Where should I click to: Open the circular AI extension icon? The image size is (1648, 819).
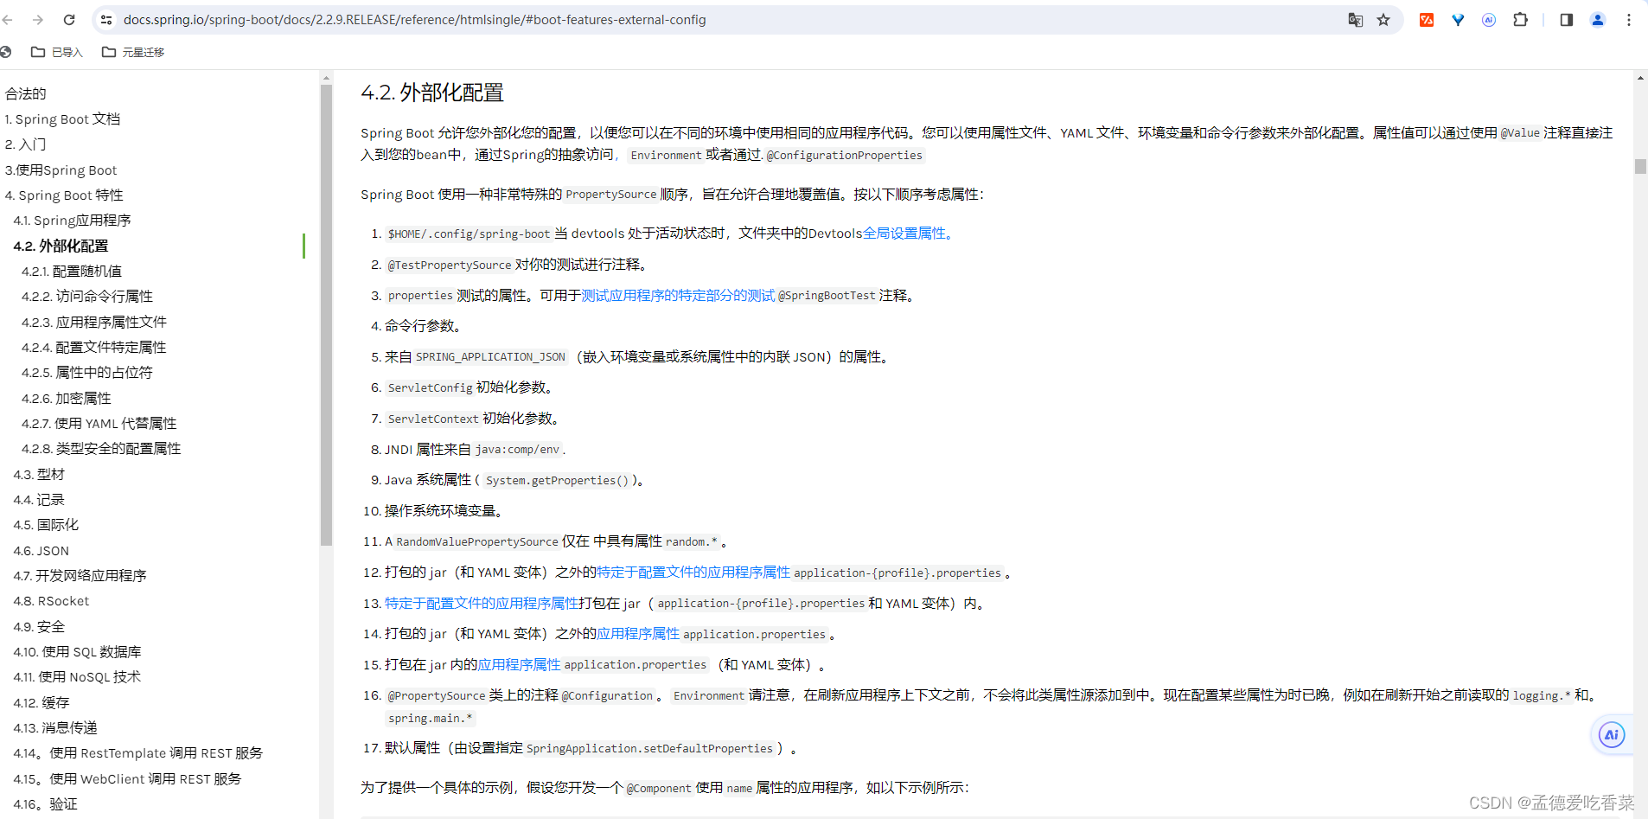point(1489,20)
